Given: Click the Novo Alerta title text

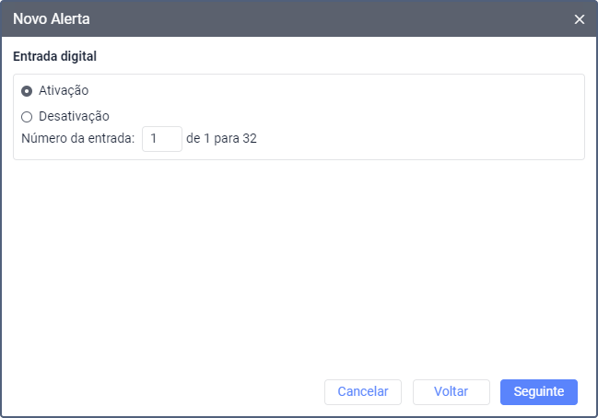Looking at the screenshot, I should click(52, 18).
